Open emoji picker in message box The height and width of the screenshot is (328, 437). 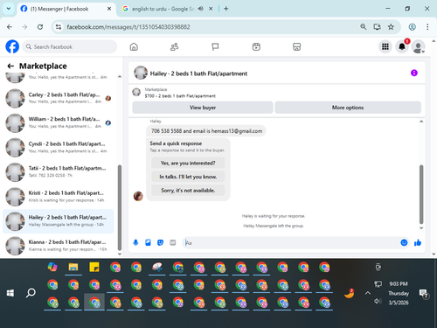pos(404,242)
